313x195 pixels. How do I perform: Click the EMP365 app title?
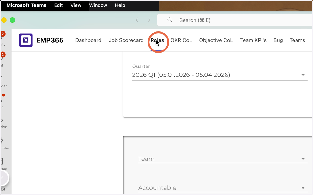[x=50, y=40]
